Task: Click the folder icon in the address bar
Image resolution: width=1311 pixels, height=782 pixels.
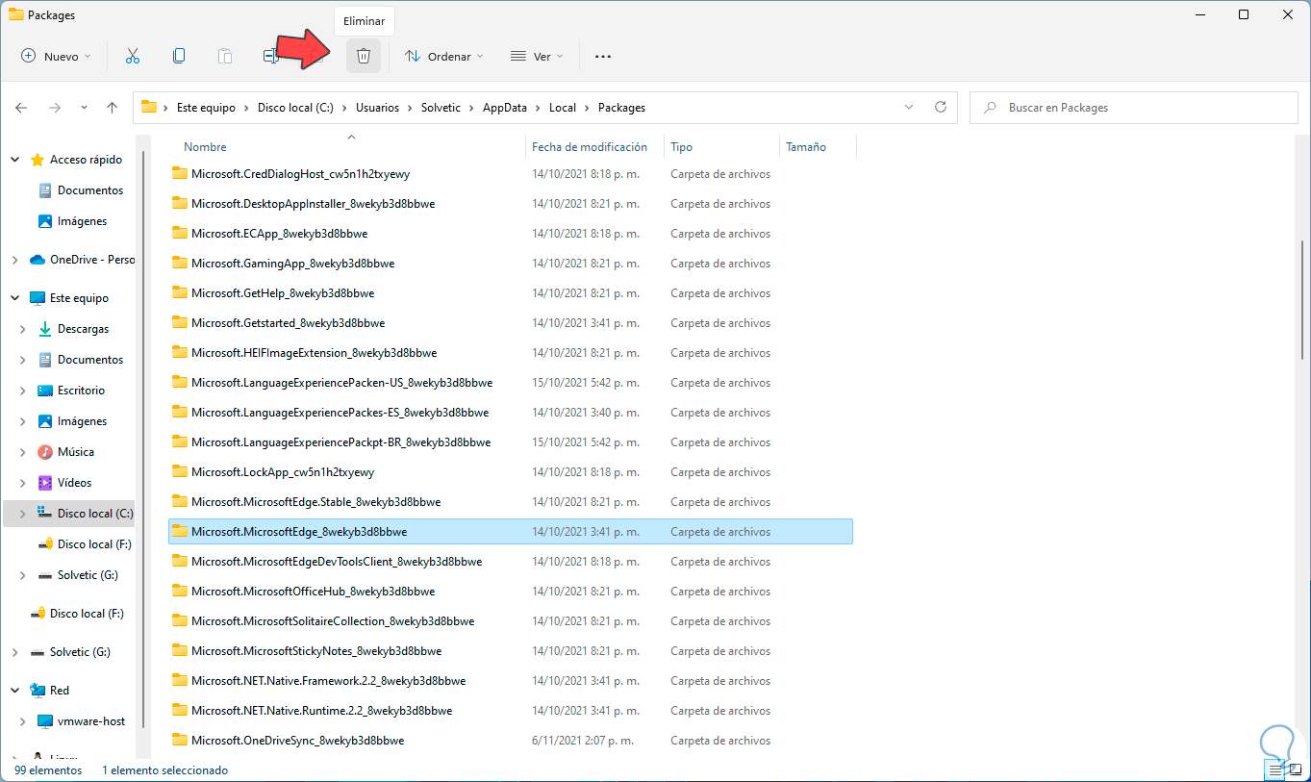Action: (x=148, y=108)
